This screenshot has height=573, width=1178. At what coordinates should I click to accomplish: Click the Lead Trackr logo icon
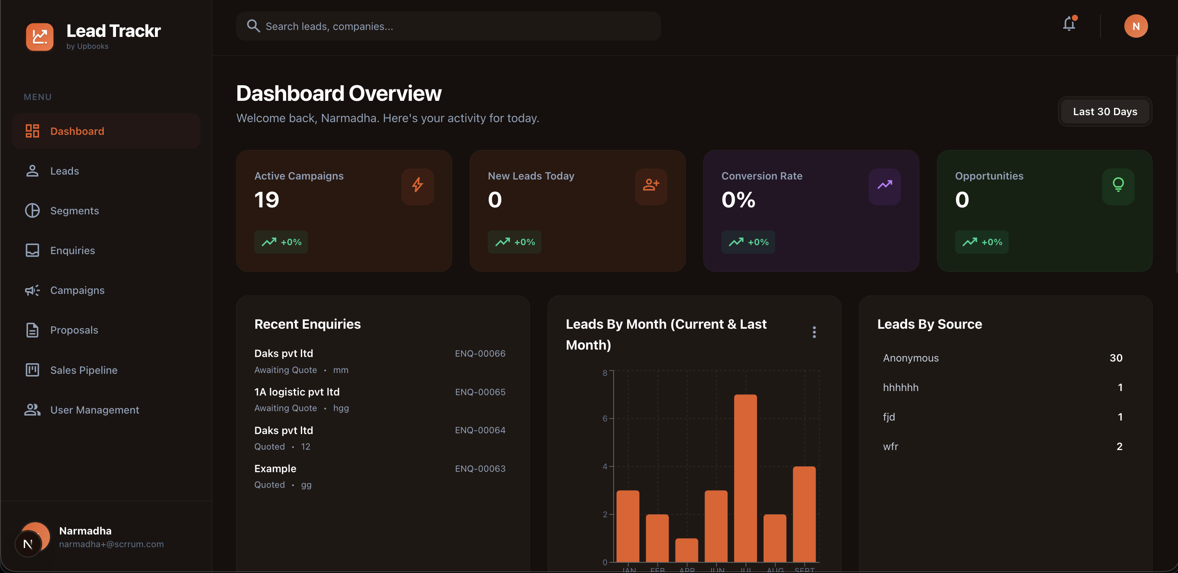(x=40, y=36)
